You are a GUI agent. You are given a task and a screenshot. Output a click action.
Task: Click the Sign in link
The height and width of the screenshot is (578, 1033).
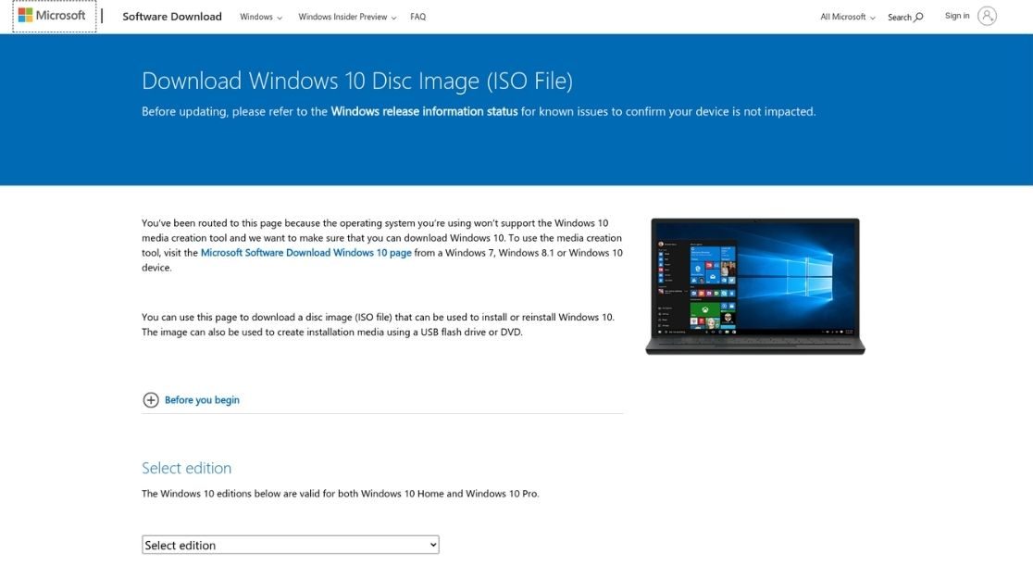pyautogui.click(x=957, y=16)
